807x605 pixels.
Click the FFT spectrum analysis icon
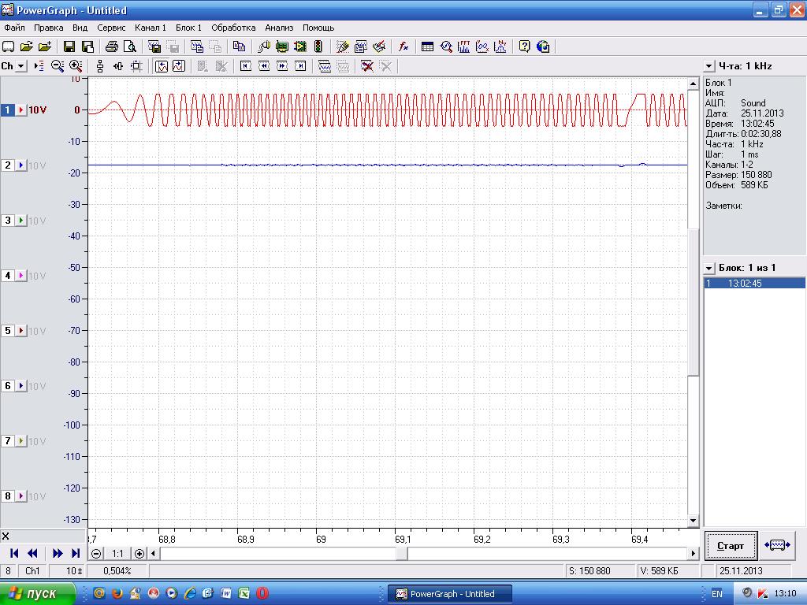pyautogui.click(x=464, y=46)
